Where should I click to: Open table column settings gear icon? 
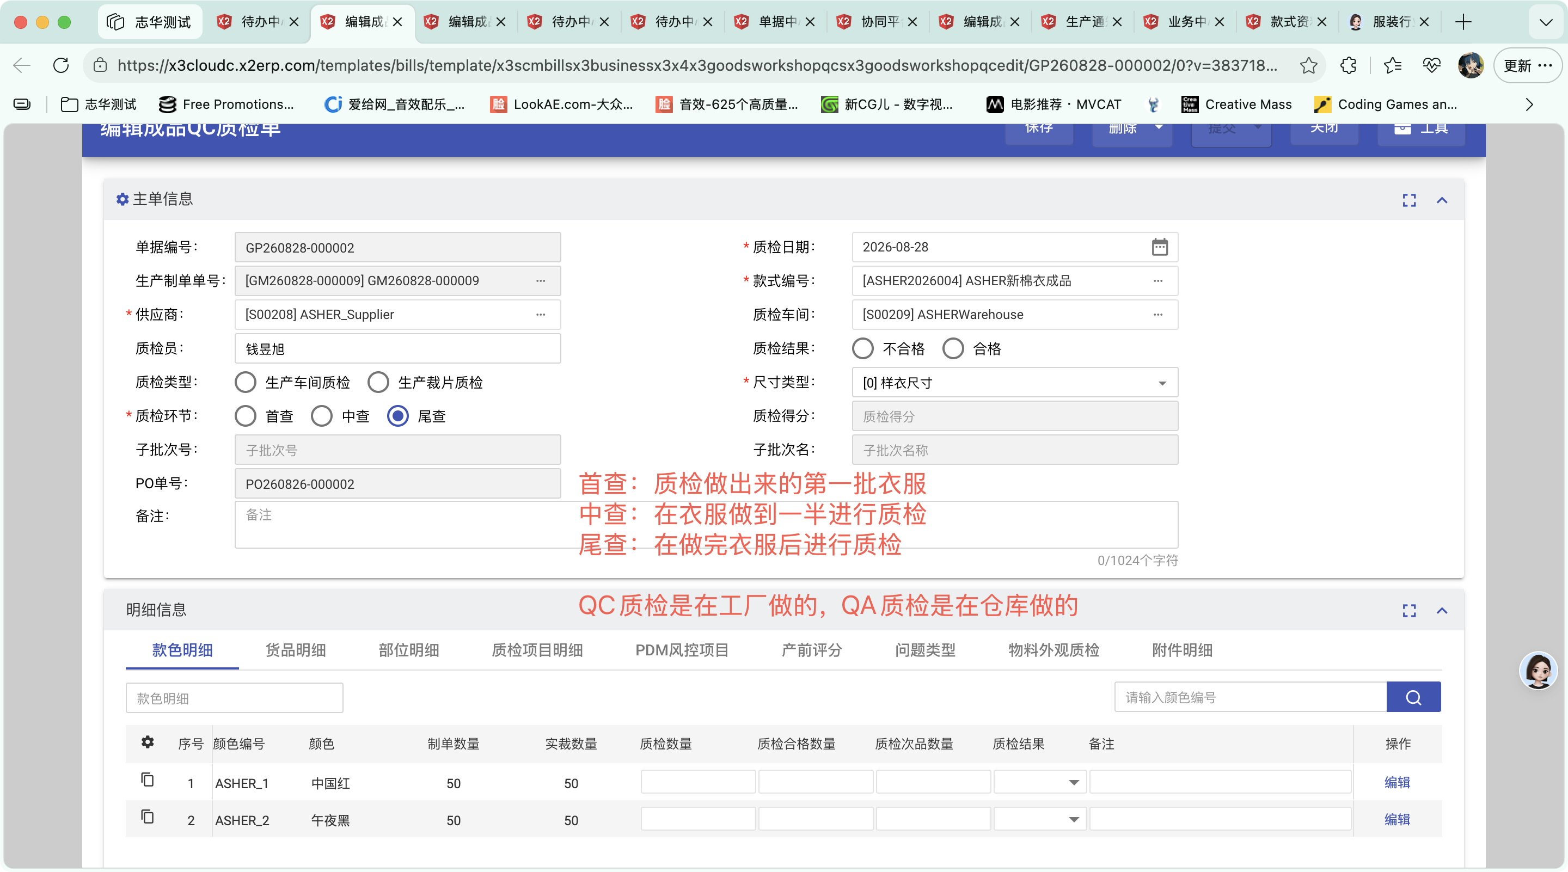coord(148,742)
